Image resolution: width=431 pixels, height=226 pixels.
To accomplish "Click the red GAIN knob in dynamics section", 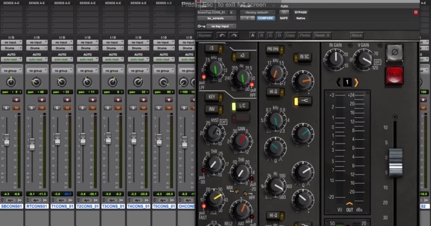I will pyautogui.click(x=241, y=140).
